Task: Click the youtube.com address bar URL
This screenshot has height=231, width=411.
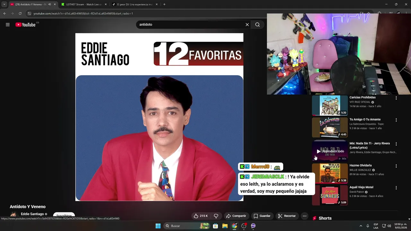Action: 83,13
